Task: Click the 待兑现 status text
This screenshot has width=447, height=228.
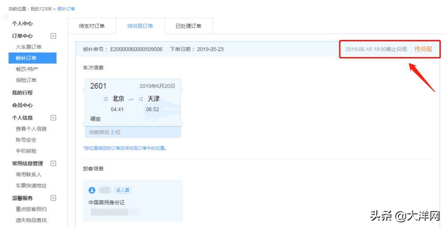Action: [x=423, y=49]
